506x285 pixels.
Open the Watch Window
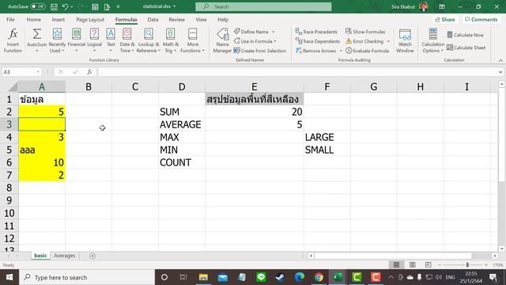pos(405,41)
